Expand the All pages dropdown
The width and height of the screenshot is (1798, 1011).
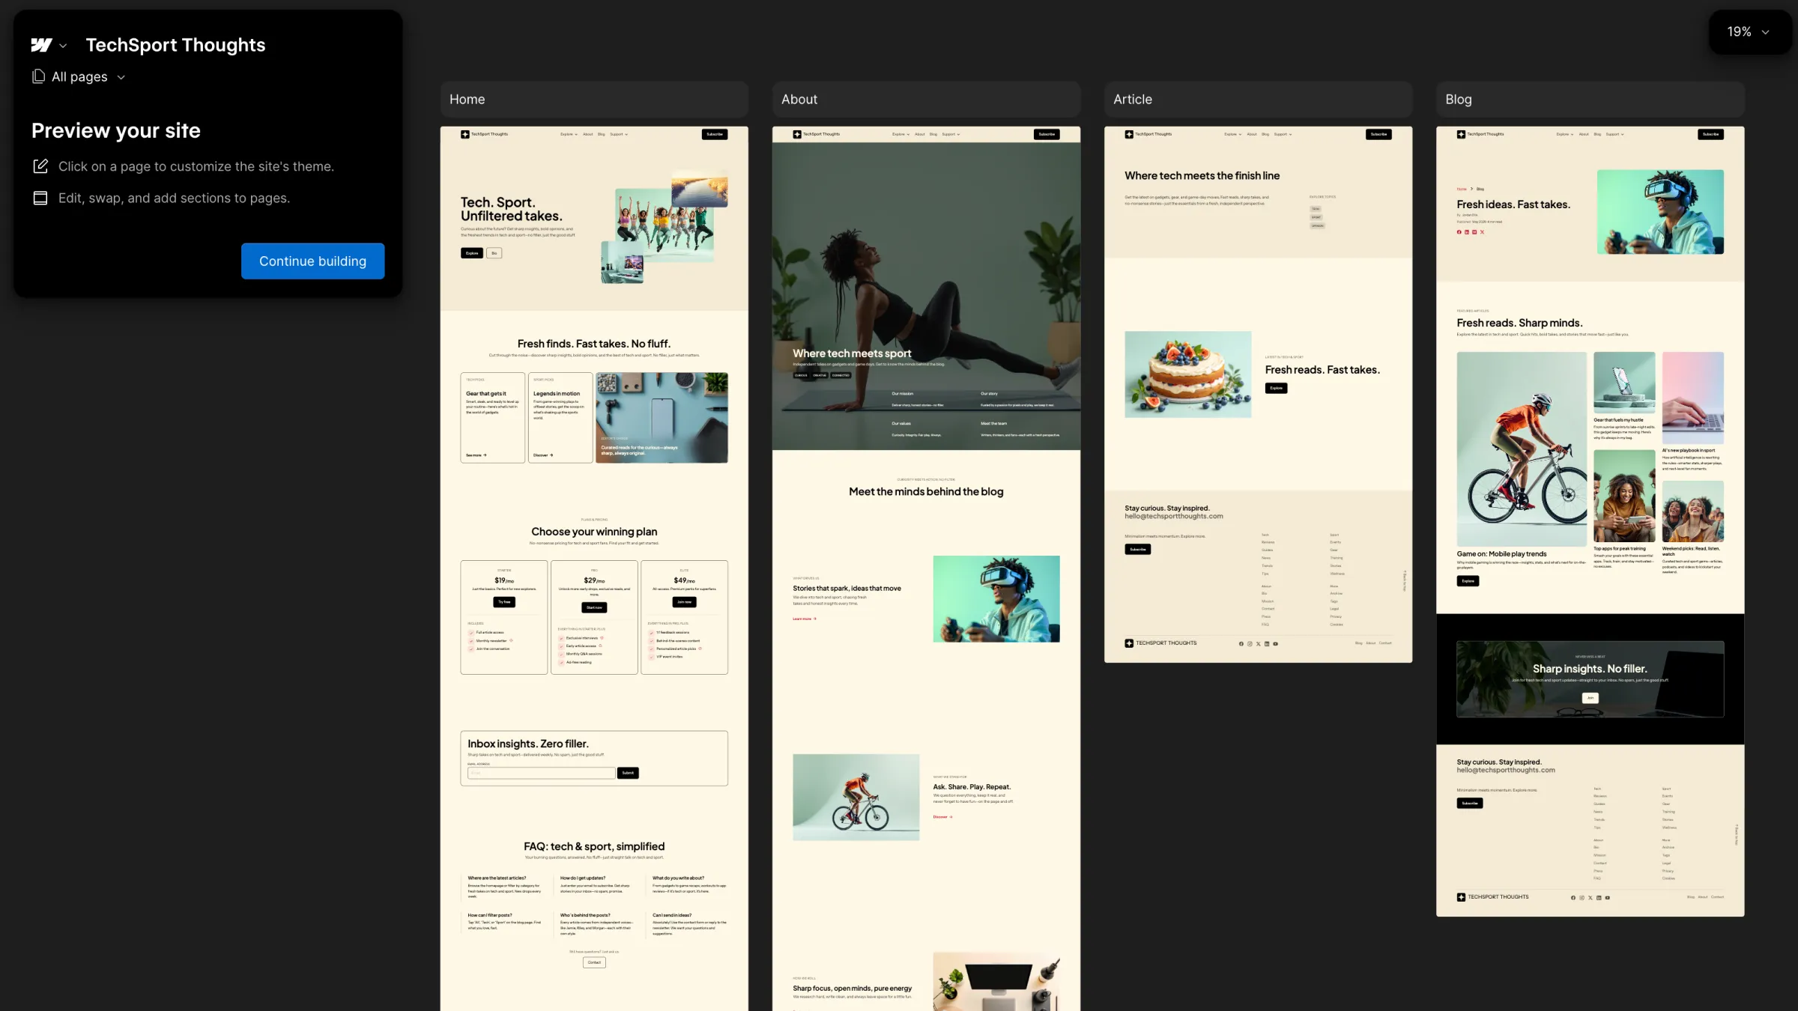121,76
